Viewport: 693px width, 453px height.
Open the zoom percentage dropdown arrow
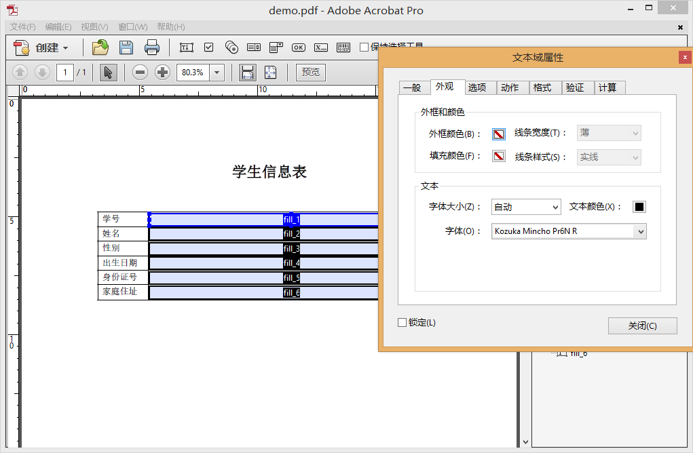pyautogui.click(x=217, y=73)
